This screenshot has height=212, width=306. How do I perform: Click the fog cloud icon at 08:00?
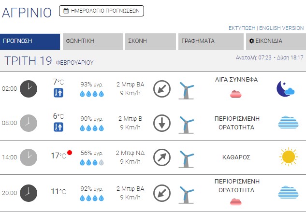point(288,123)
